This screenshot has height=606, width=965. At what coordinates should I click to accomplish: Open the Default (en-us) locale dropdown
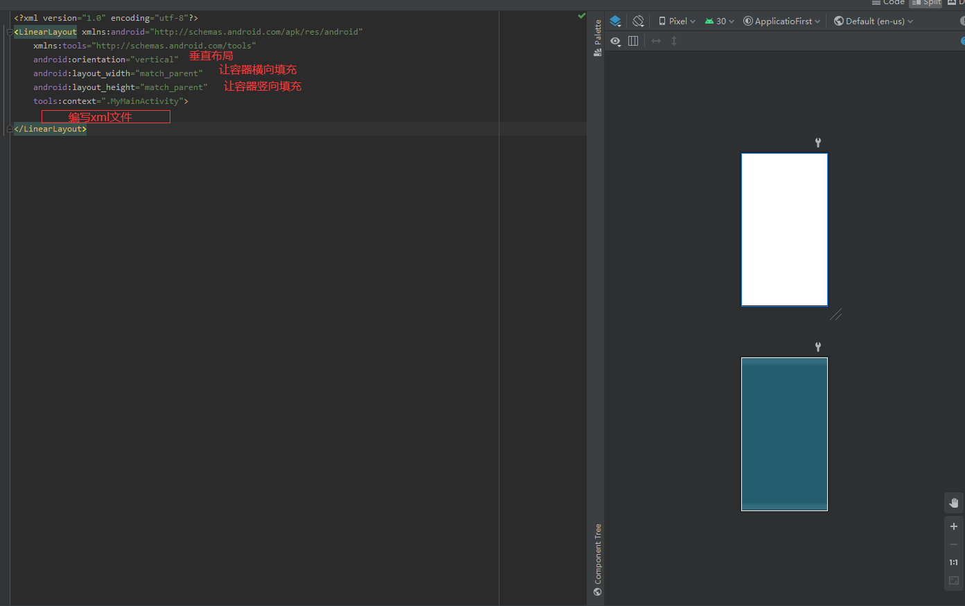click(x=873, y=21)
